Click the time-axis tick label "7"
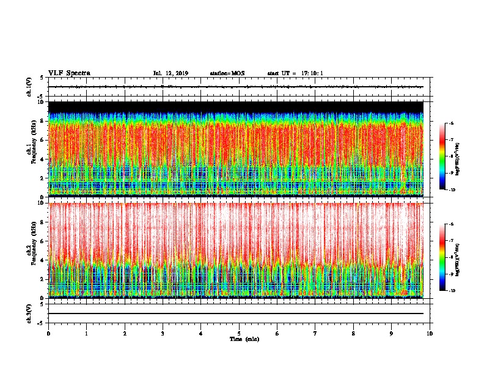484x374 pixels. (315, 334)
